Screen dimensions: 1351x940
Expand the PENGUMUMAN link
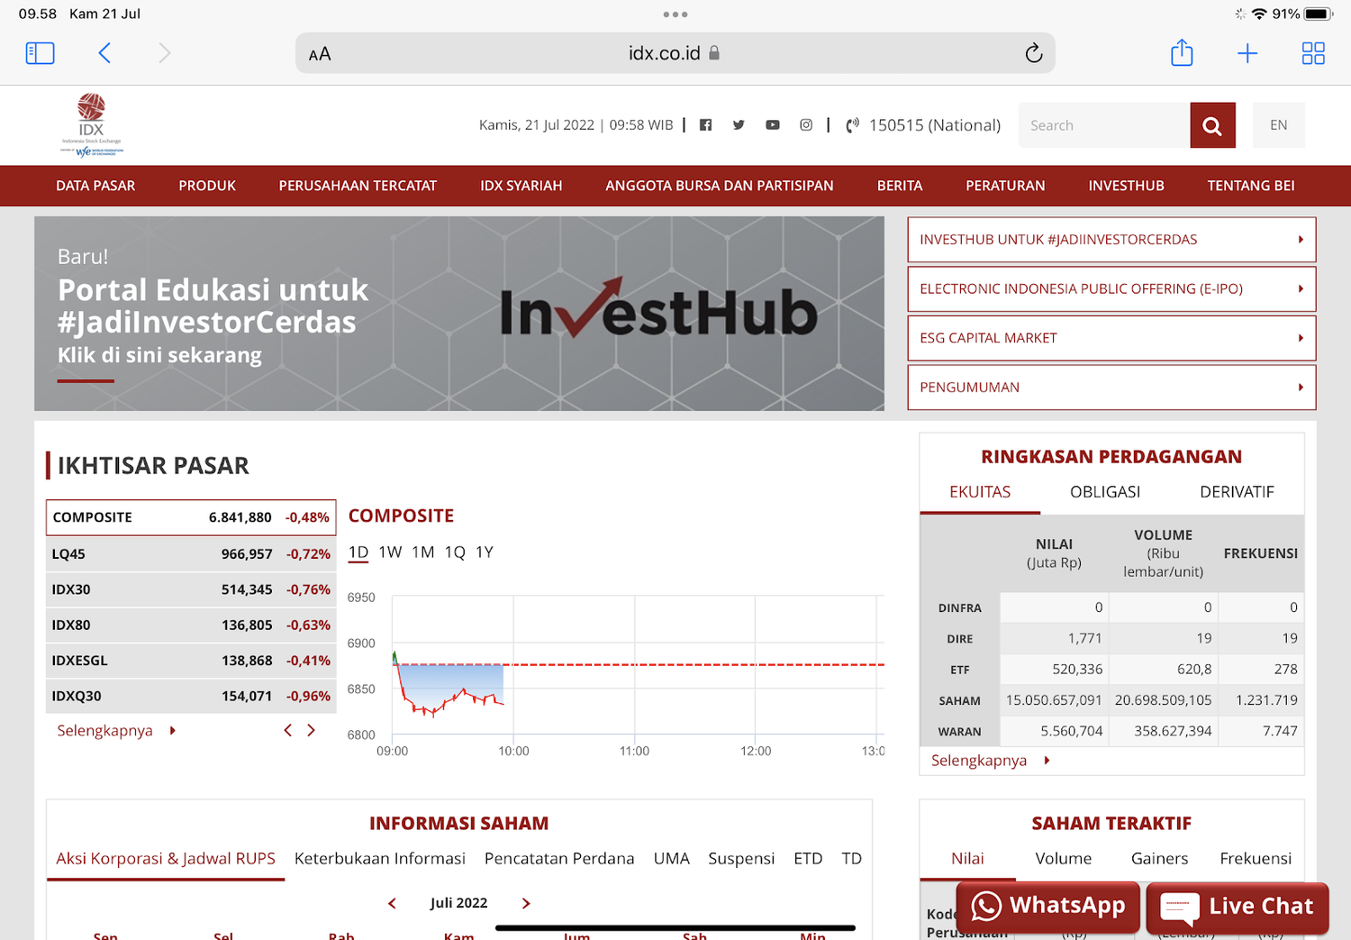tap(1111, 388)
